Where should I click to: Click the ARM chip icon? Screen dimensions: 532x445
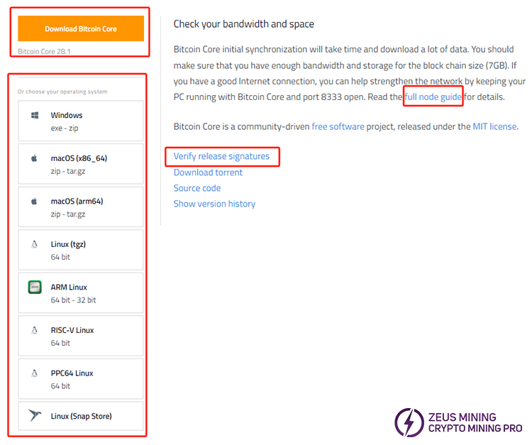[x=34, y=287]
